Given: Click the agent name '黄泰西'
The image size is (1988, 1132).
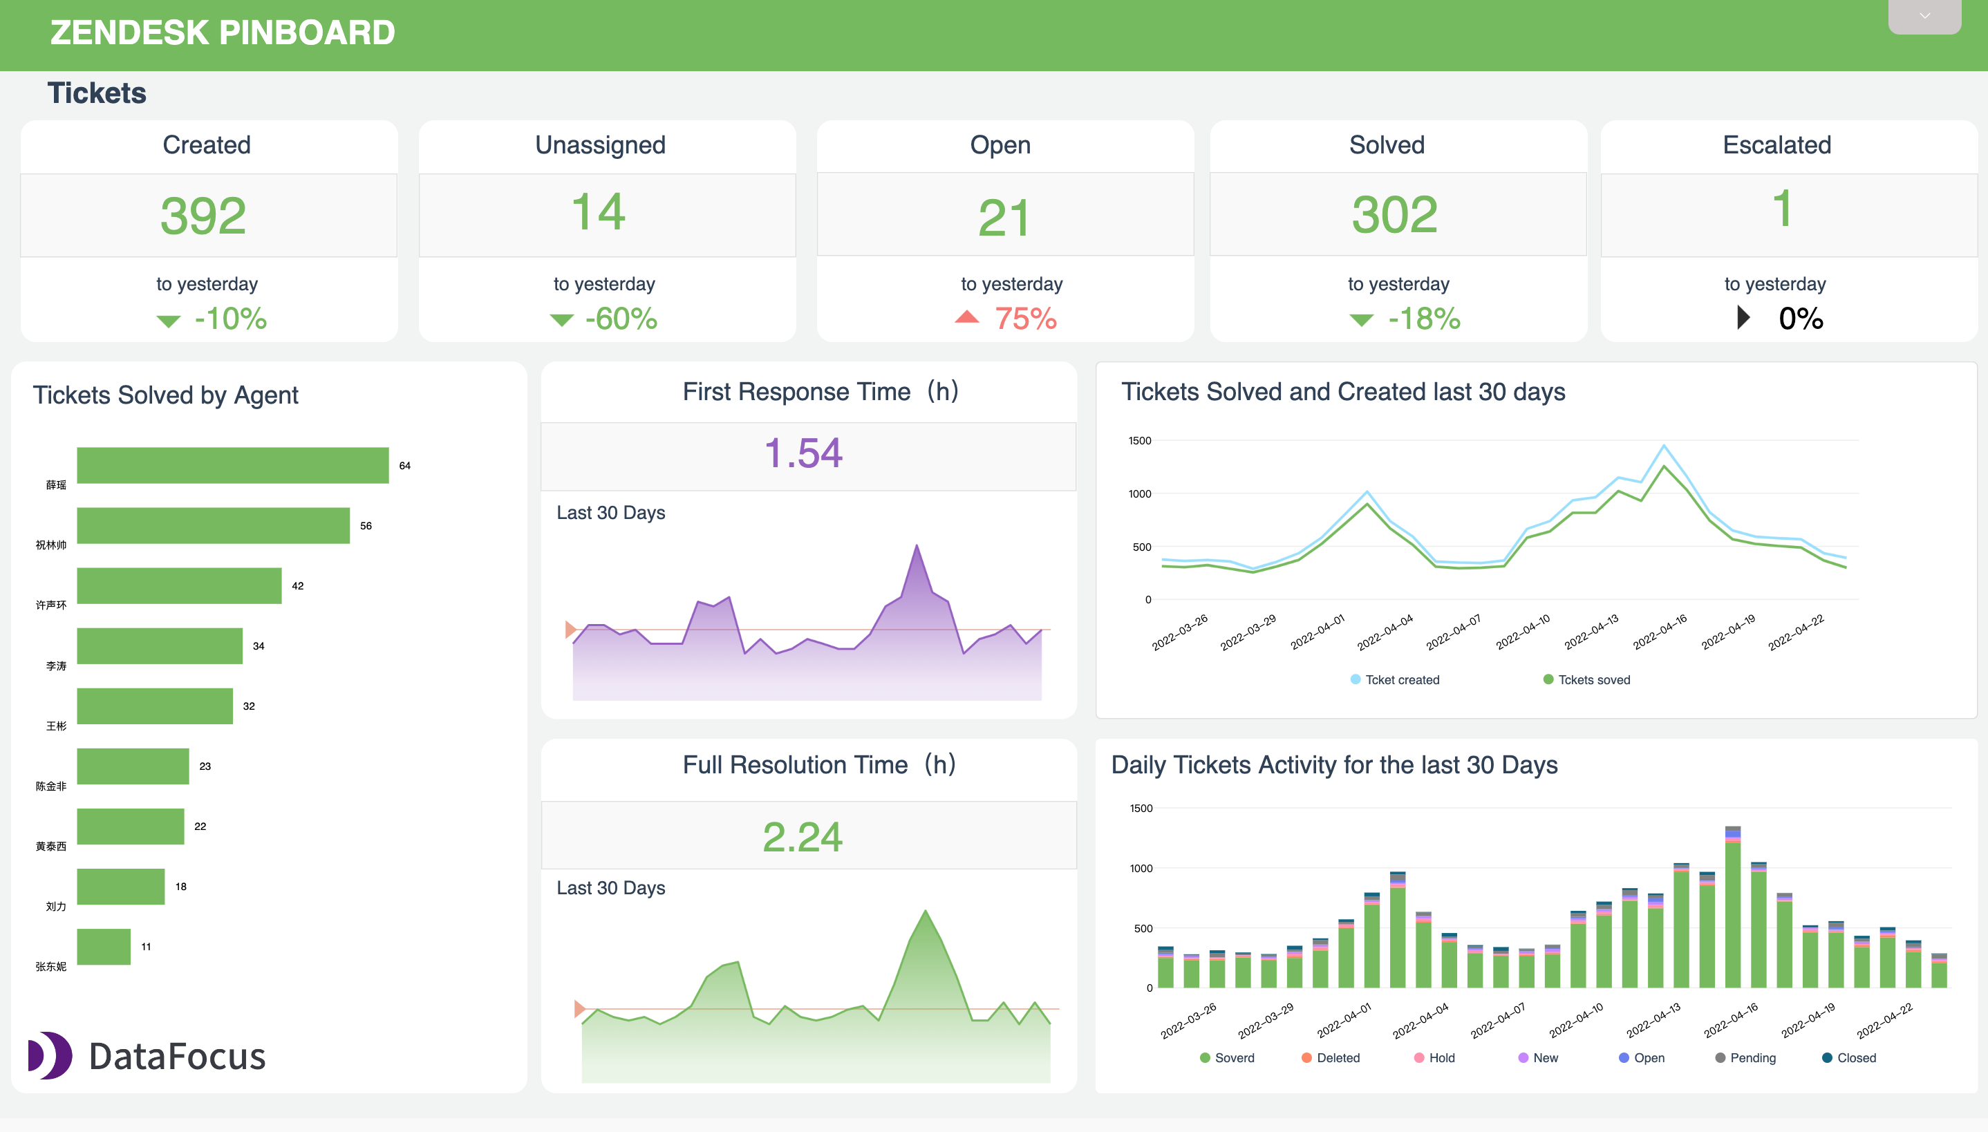Looking at the screenshot, I should click(x=51, y=846).
